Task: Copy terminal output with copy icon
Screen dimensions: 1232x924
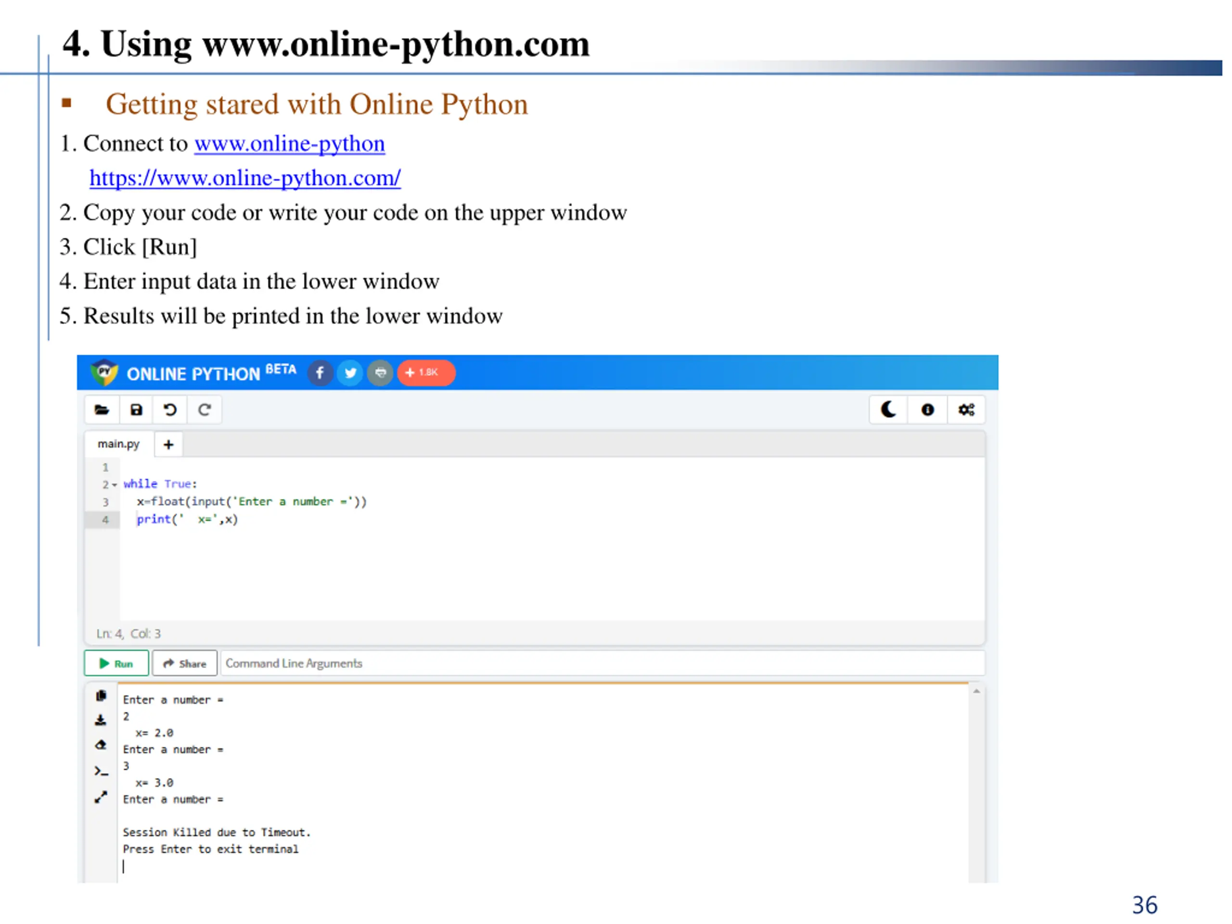Action: tap(101, 696)
